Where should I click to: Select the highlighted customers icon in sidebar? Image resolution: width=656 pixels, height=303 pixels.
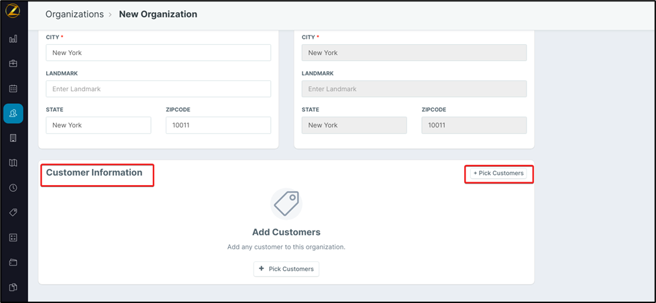13,113
